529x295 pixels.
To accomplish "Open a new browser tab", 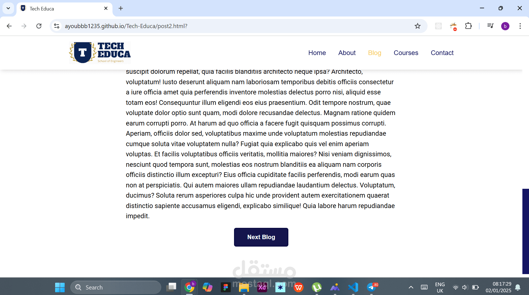I will (121, 8).
